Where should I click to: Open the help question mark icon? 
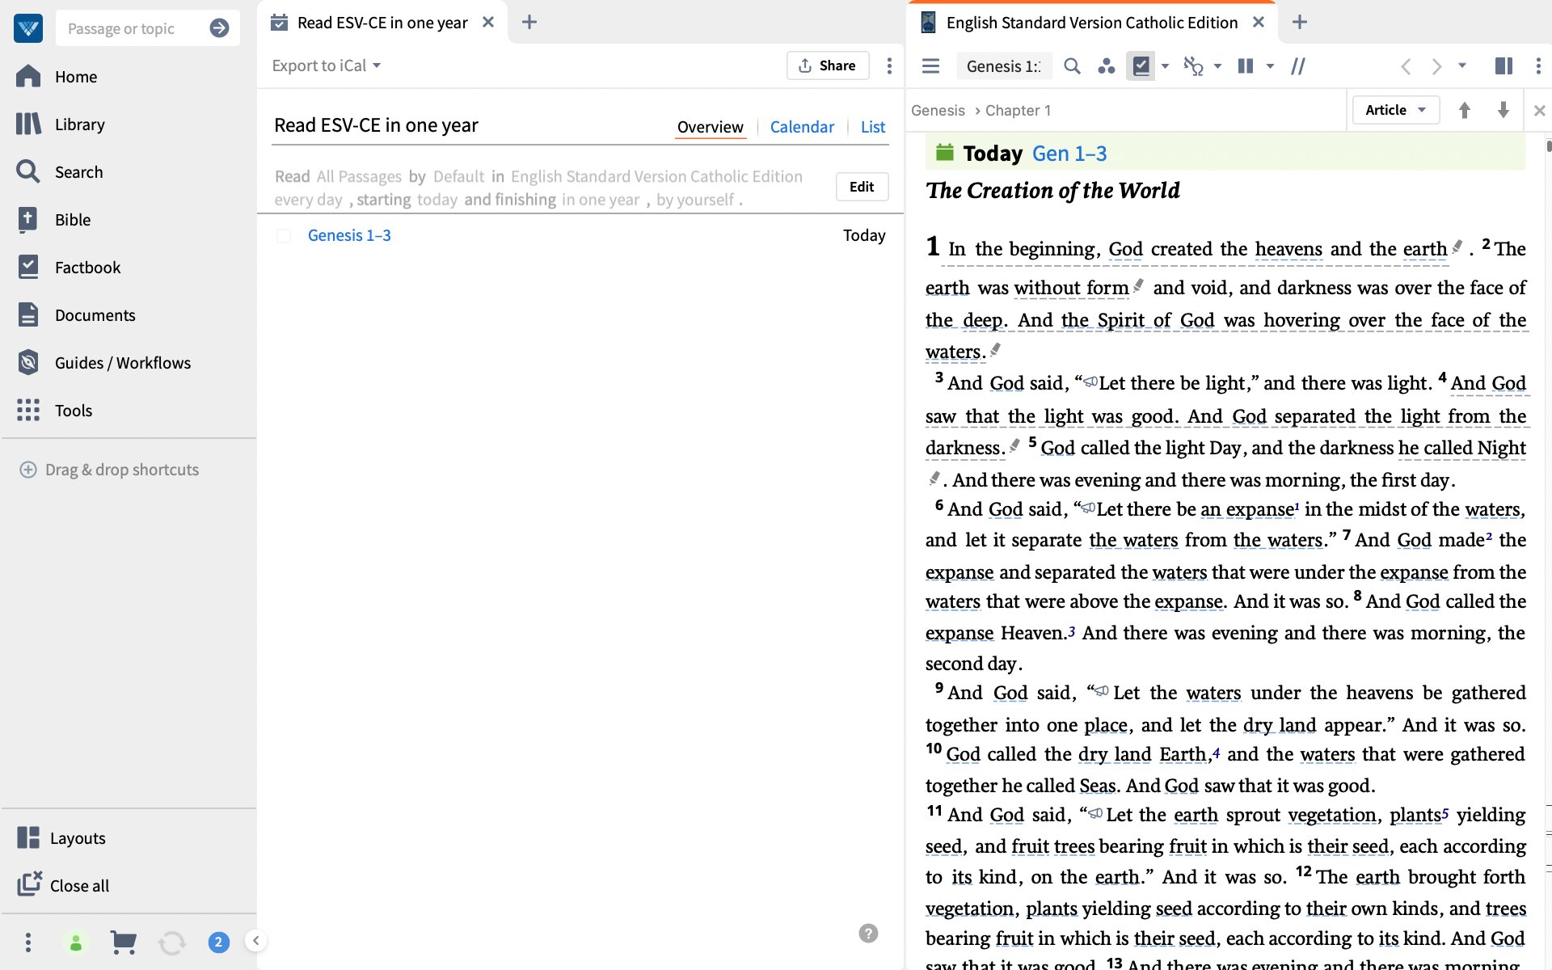[868, 934]
